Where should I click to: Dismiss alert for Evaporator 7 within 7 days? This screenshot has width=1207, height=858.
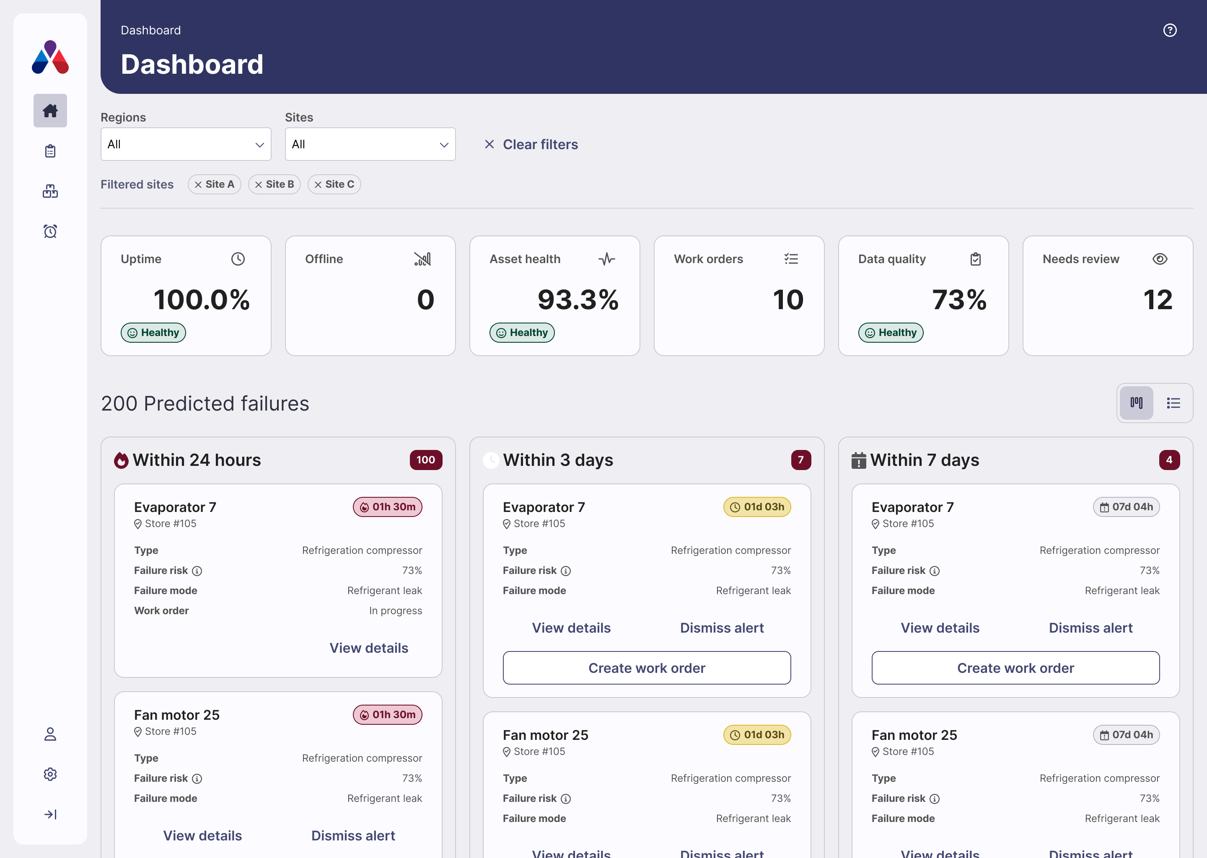[x=1091, y=628]
